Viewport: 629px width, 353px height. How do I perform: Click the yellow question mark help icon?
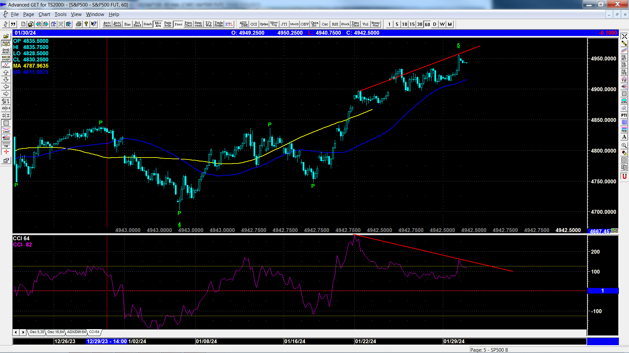tap(86, 24)
